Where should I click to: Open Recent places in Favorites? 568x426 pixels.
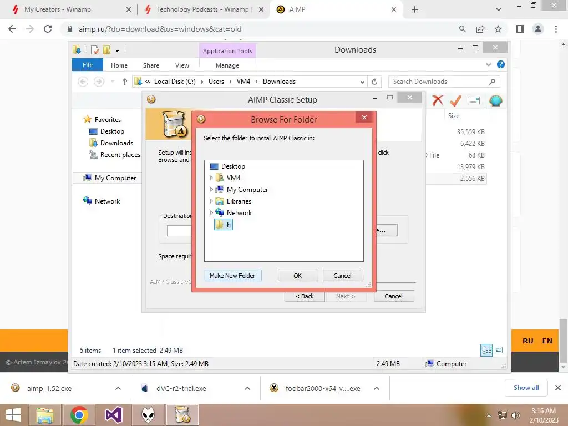click(x=120, y=155)
